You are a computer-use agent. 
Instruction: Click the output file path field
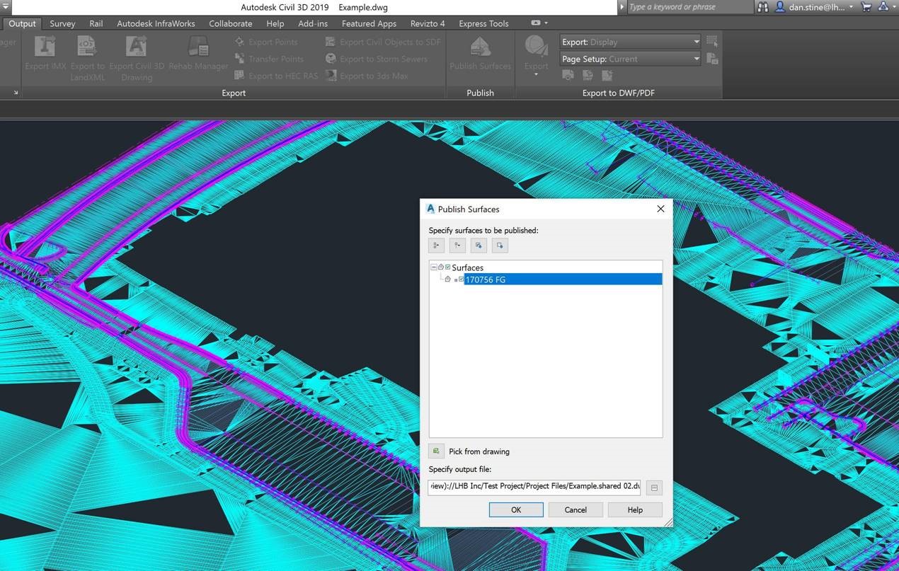(x=534, y=487)
